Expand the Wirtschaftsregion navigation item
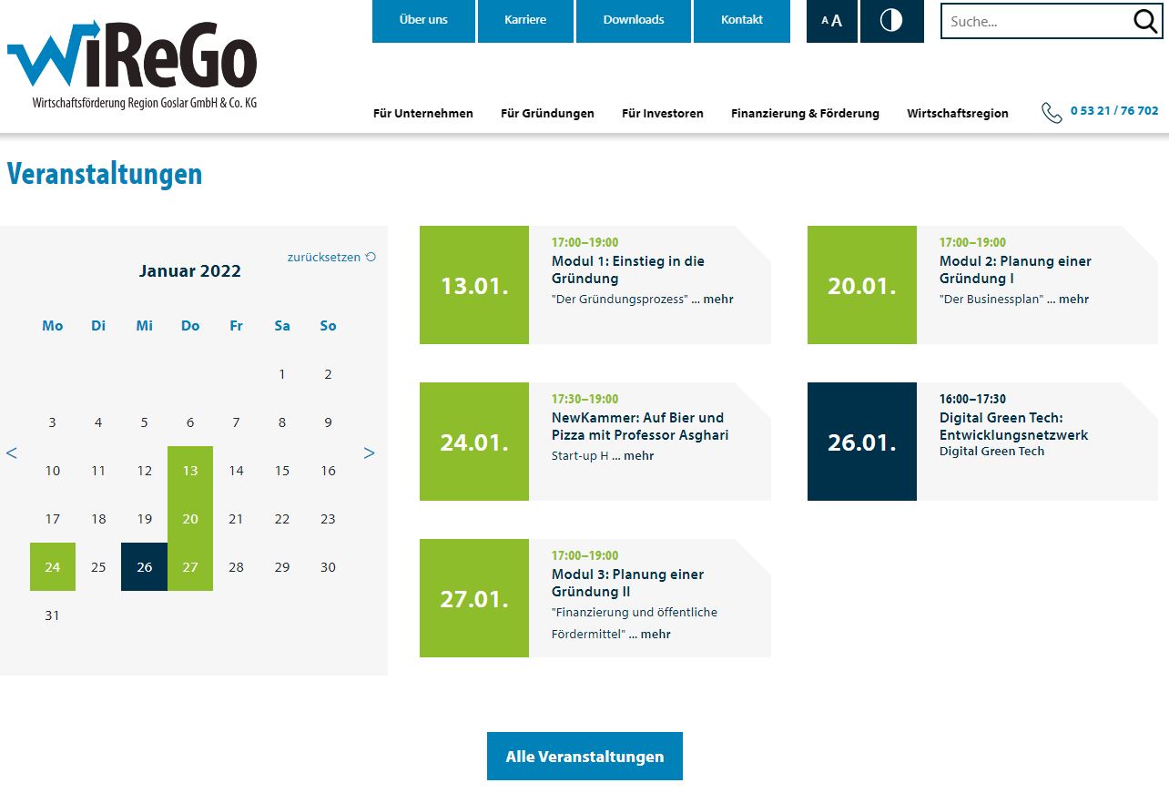 957,114
